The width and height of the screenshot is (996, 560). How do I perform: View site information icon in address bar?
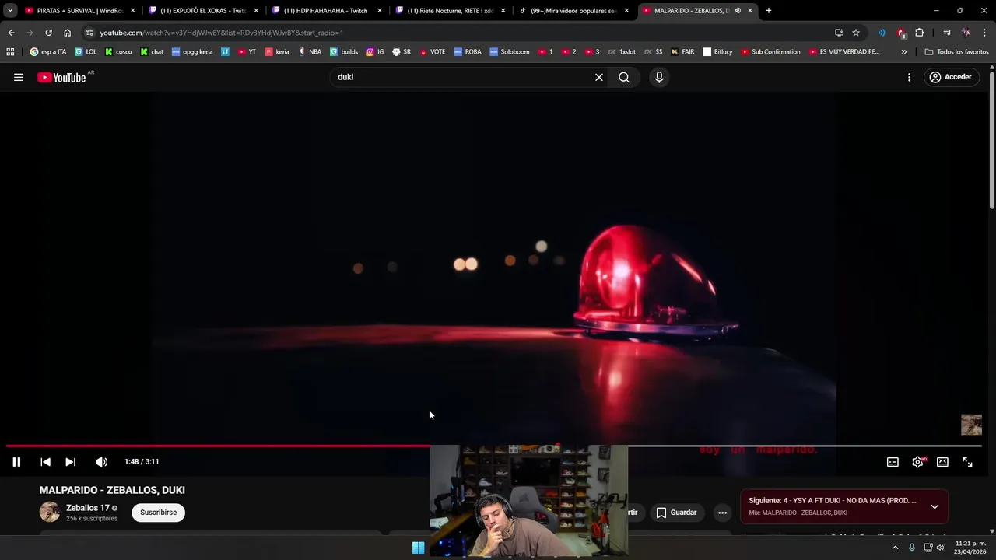[x=89, y=33]
